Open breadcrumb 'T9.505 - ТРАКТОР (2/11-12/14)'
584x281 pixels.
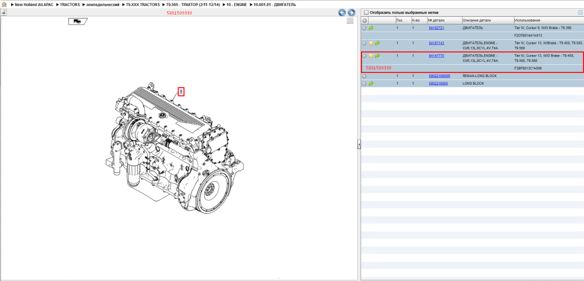coord(193,5)
